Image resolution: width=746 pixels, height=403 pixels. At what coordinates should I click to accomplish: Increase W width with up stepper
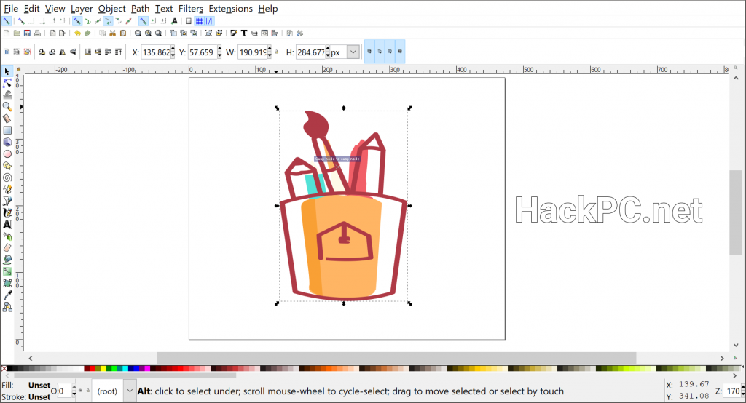coord(270,49)
